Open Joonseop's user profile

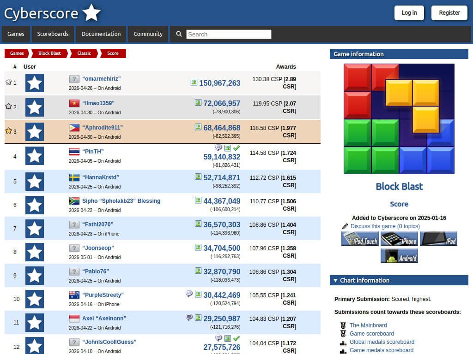98,248
